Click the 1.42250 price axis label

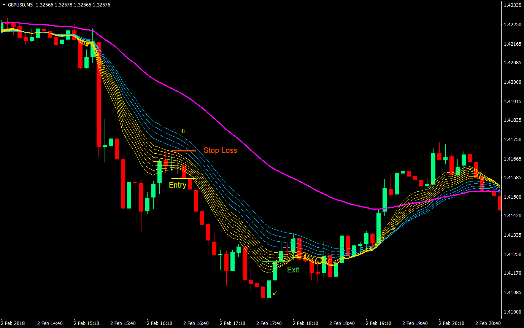click(512, 25)
